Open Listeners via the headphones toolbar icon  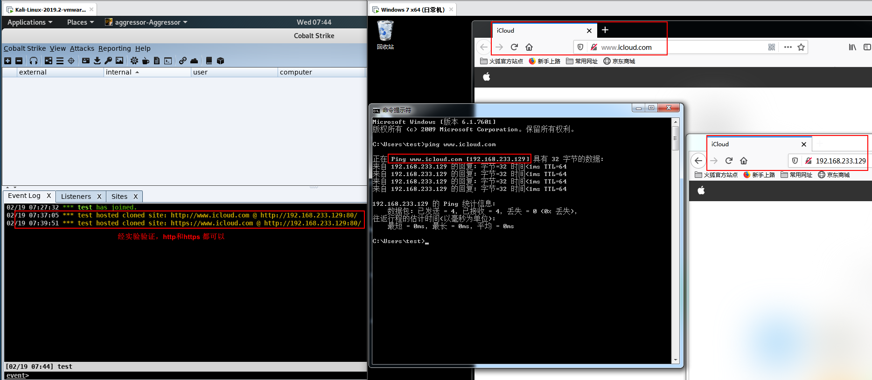(x=34, y=61)
